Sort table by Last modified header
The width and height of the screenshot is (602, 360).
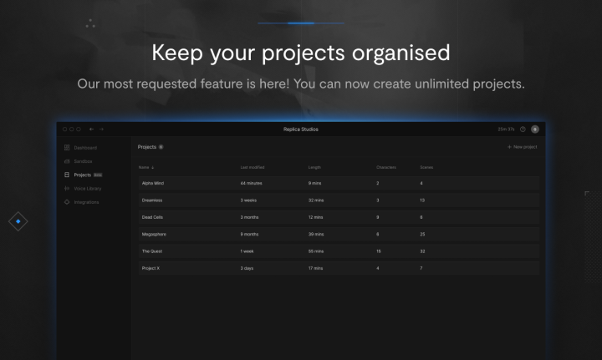click(253, 168)
